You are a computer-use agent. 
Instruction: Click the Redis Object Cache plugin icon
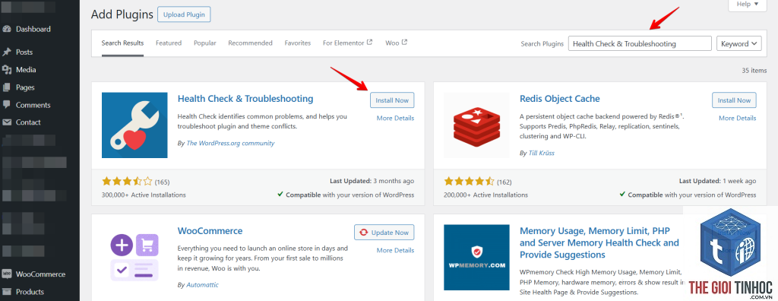476,125
